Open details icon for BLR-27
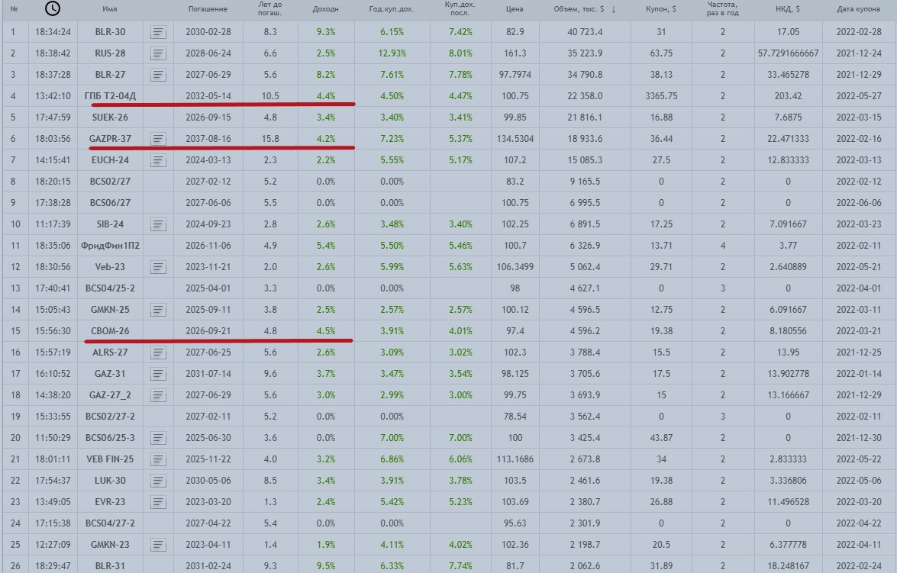 [159, 75]
